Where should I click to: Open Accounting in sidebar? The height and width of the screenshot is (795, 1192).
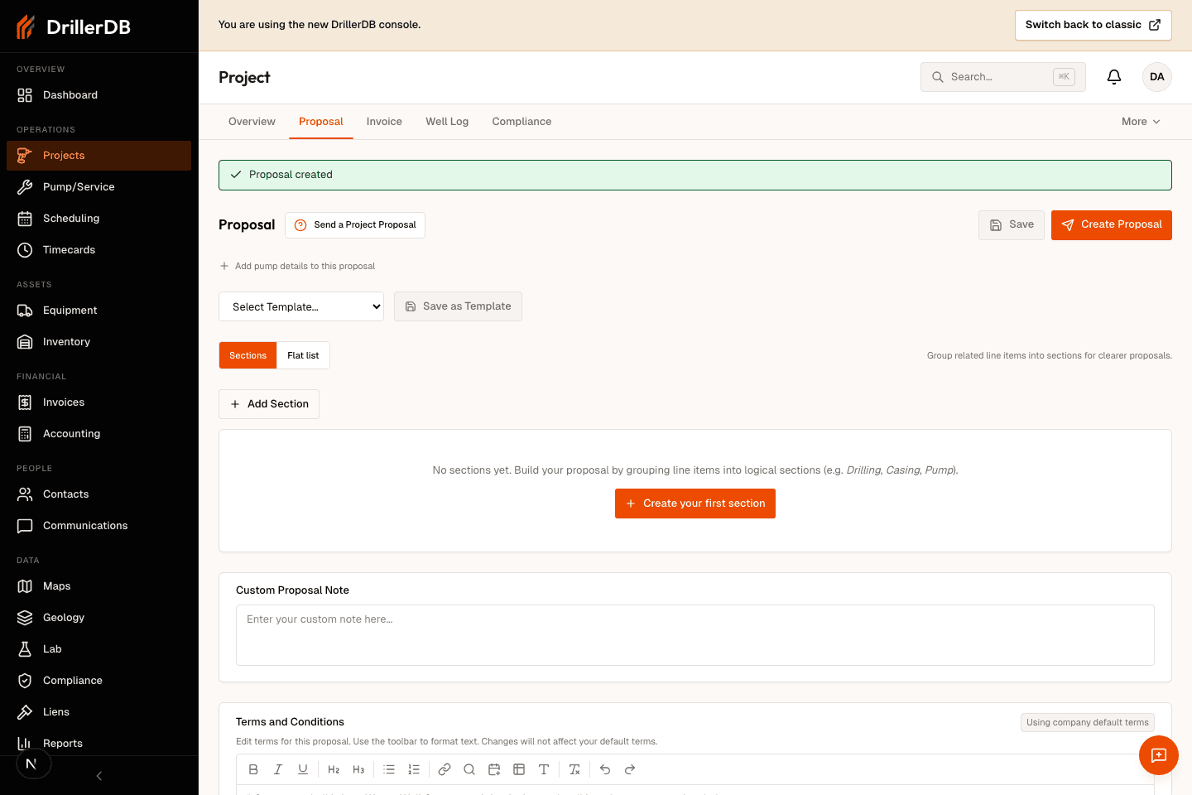99,434
